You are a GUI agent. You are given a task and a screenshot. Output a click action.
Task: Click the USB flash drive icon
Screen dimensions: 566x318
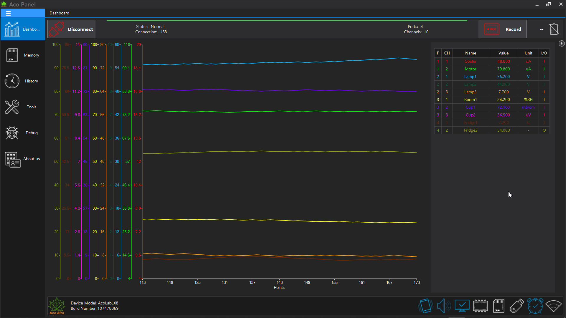517,306
